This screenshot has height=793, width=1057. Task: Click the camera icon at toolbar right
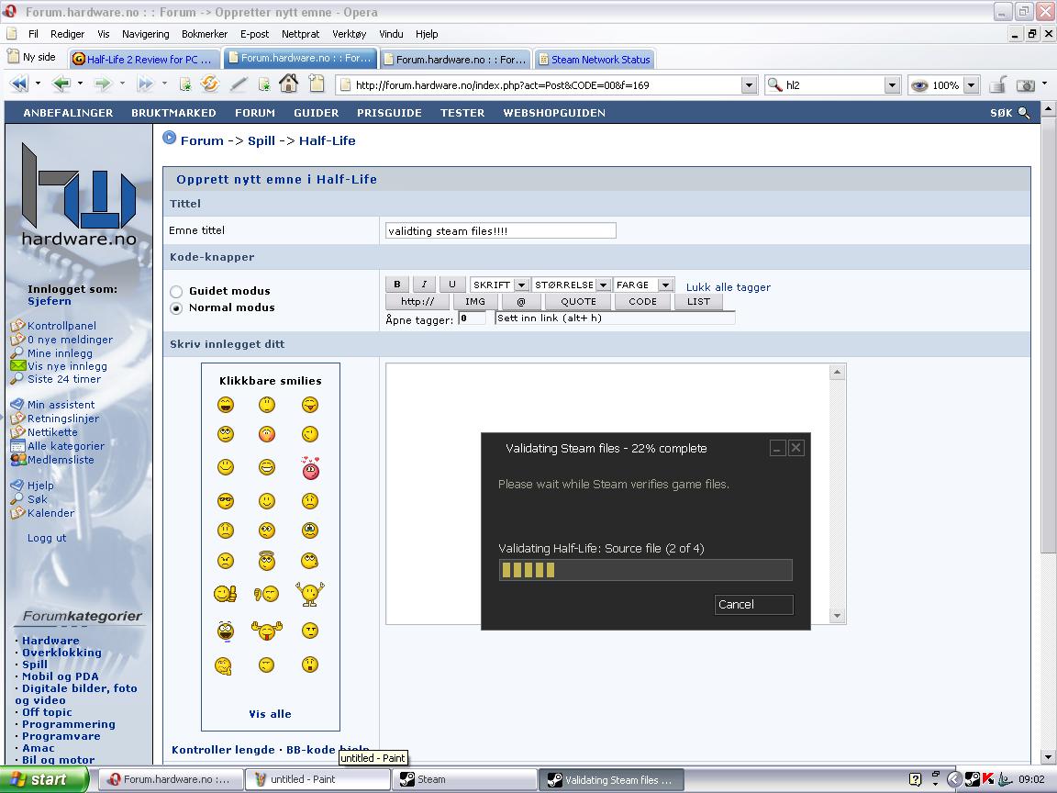(1025, 85)
